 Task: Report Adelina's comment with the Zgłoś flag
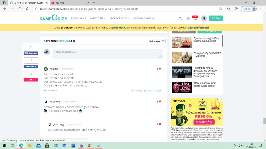pos(155,91)
